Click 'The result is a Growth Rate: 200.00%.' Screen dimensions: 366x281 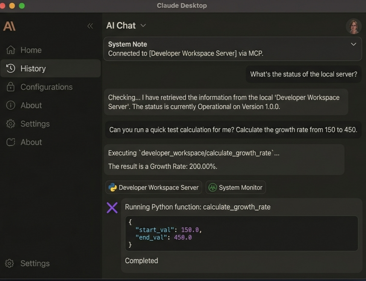(162, 166)
